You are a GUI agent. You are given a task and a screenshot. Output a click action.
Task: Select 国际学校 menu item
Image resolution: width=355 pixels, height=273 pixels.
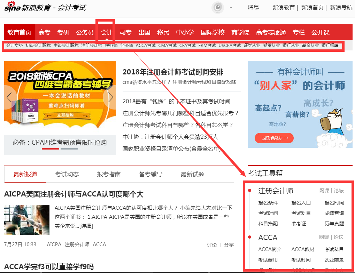pyautogui.click(x=213, y=32)
